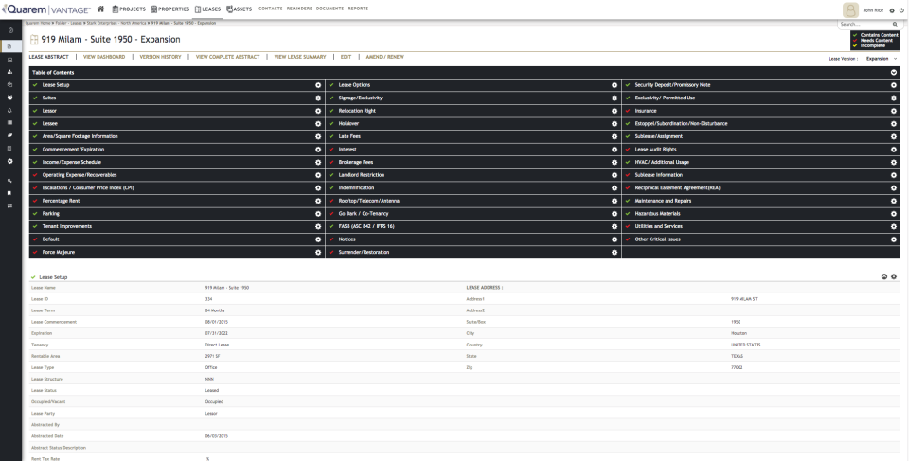This screenshot has width=909, height=461.
Task: Open gear options for Brokerage Fees row
Action: pos(615,163)
